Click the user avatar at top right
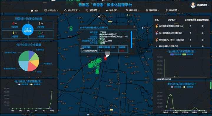 193,5
